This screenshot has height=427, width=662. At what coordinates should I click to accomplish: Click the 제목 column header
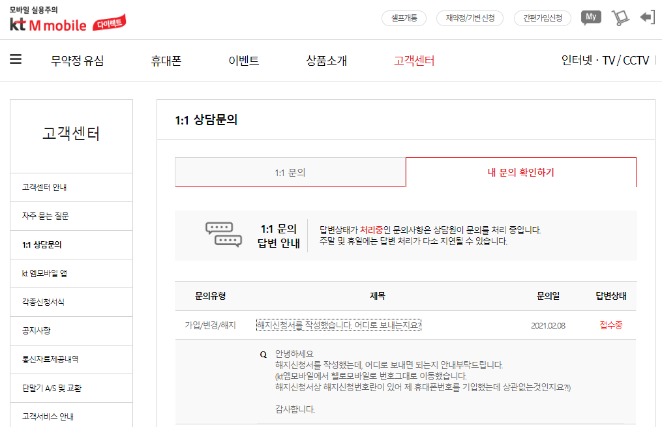tap(378, 296)
